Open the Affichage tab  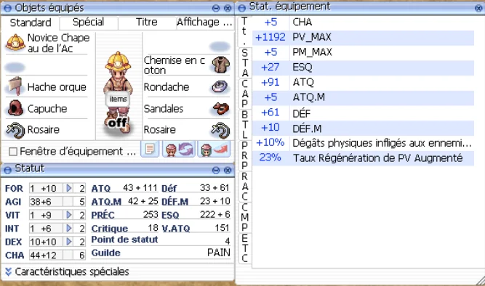[x=204, y=23]
